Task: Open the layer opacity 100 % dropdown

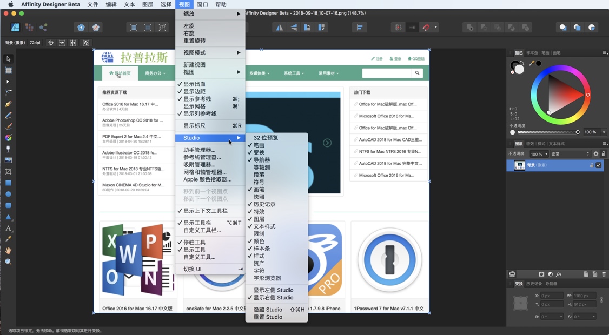Action: 539,153
